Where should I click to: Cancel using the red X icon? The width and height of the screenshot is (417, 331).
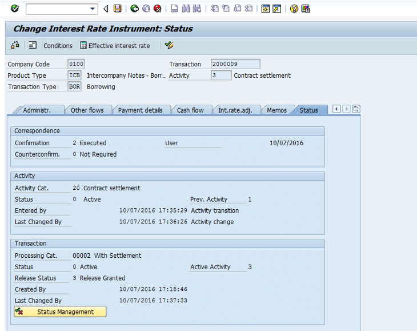(157, 9)
